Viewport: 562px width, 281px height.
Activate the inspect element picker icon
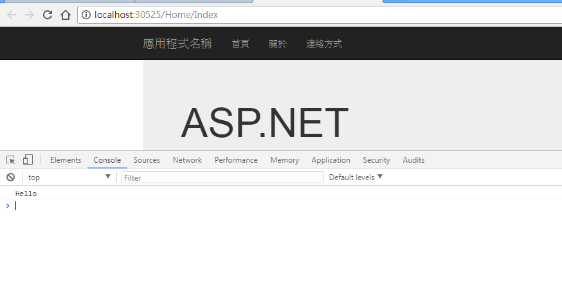tap(11, 160)
